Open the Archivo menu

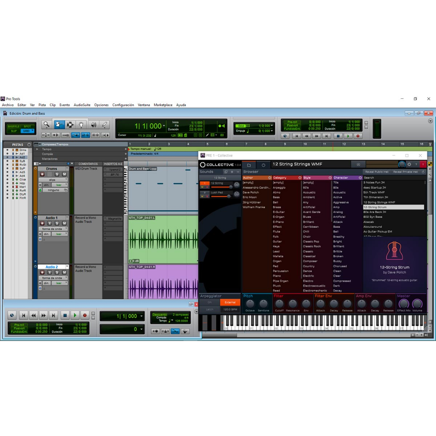click(8, 105)
